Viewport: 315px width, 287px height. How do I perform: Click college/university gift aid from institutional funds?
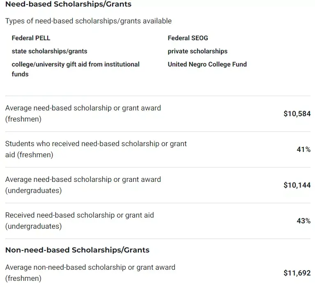(76, 64)
